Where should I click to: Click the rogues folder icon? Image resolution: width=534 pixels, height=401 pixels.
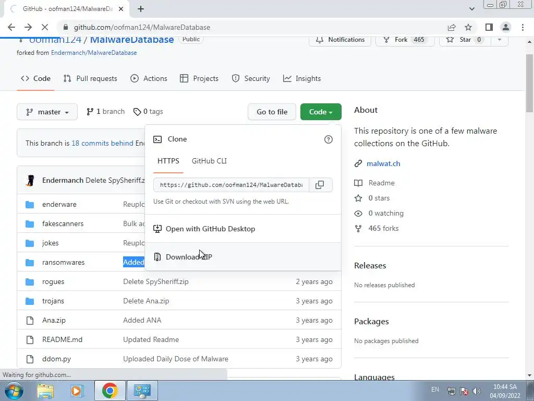pyautogui.click(x=30, y=281)
